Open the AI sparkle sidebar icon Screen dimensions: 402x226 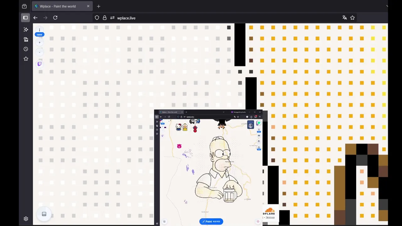point(26,30)
